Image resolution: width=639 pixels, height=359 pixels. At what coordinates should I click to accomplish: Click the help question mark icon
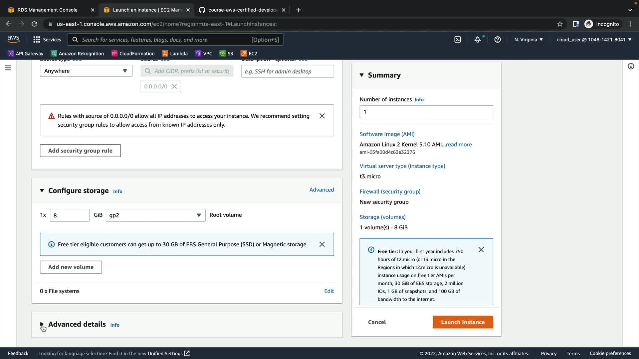coord(498,40)
